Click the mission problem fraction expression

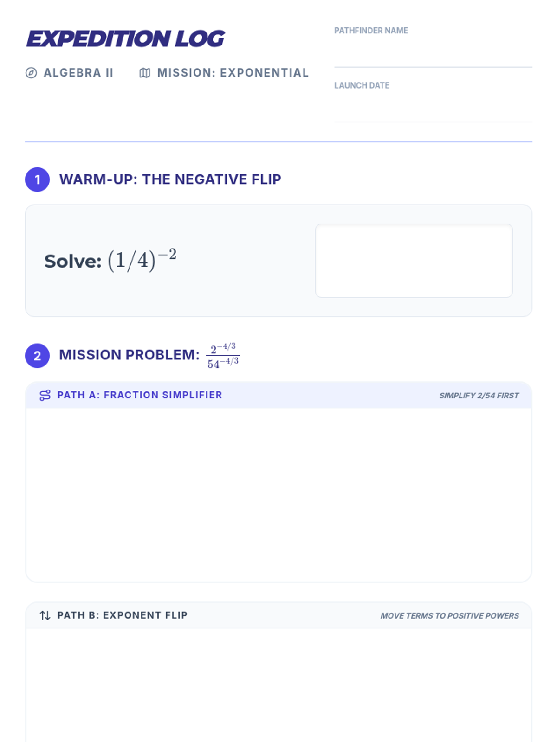click(x=223, y=356)
